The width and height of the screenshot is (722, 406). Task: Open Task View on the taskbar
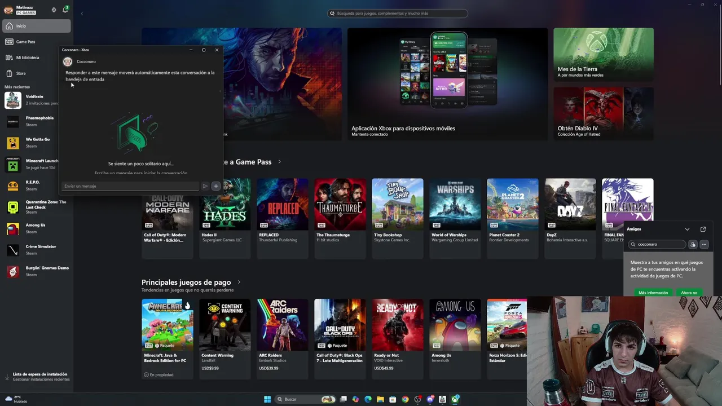click(x=343, y=399)
